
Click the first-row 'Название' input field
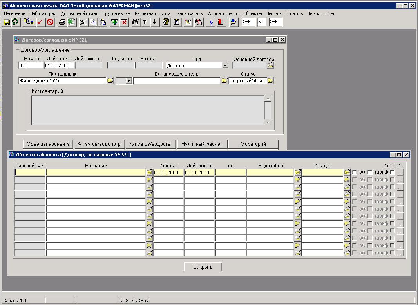[x=96, y=172]
